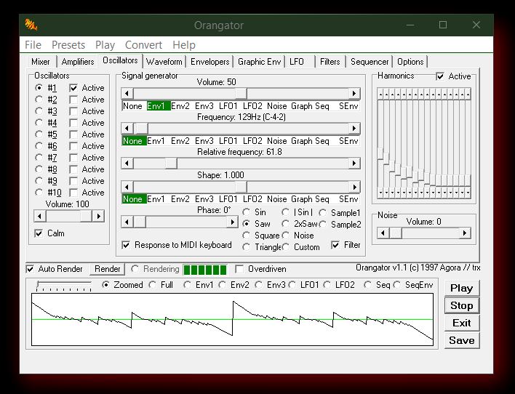Open the Convert menu
The height and width of the screenshot is (394, 515).
pyautogui.click(x=143, y=45)
